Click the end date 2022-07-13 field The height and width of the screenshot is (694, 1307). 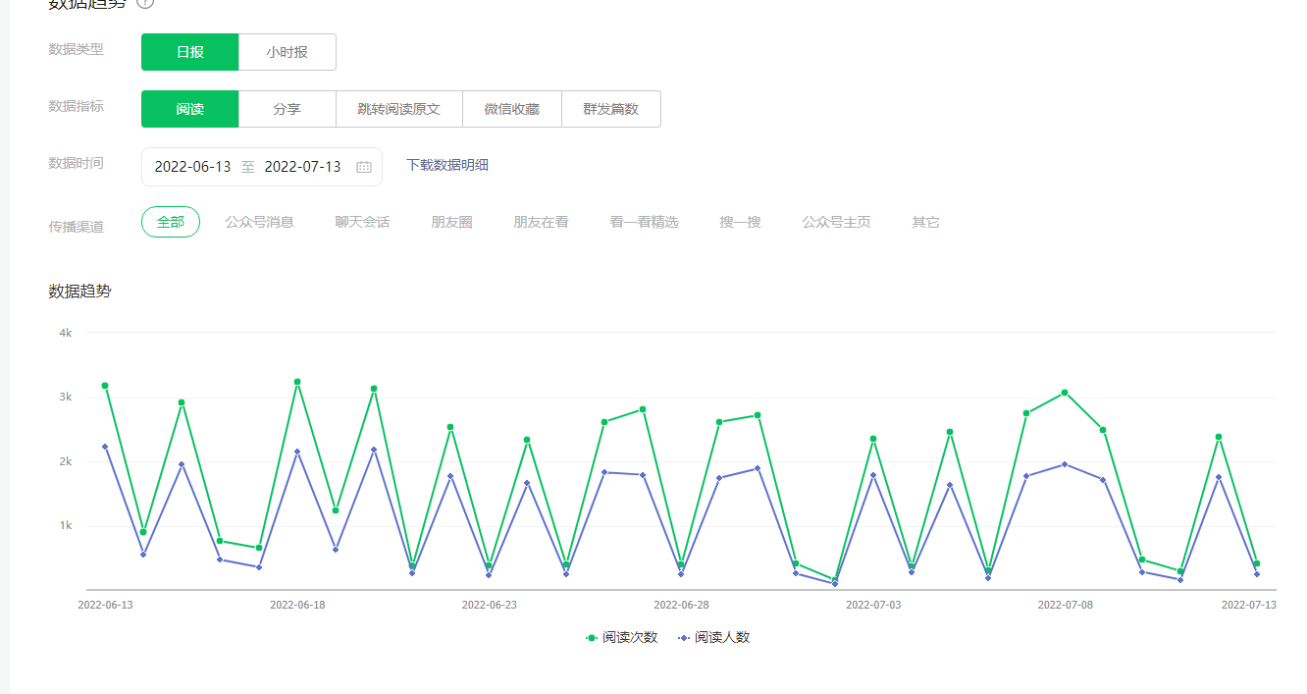303,167
